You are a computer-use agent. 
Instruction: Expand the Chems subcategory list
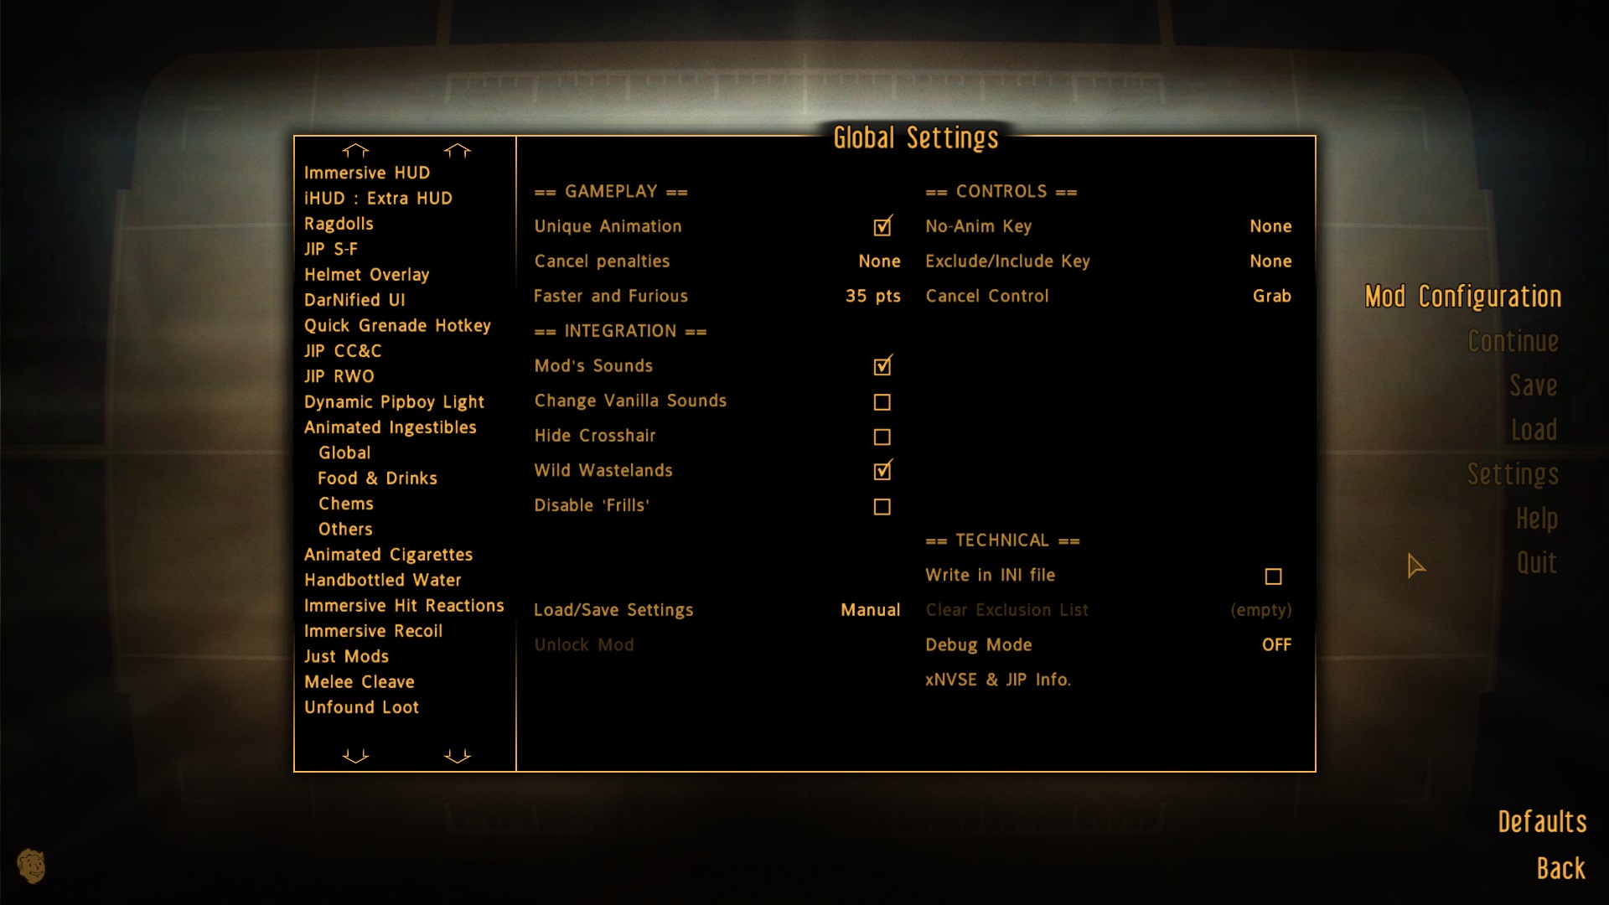click(x=346, y=503)
